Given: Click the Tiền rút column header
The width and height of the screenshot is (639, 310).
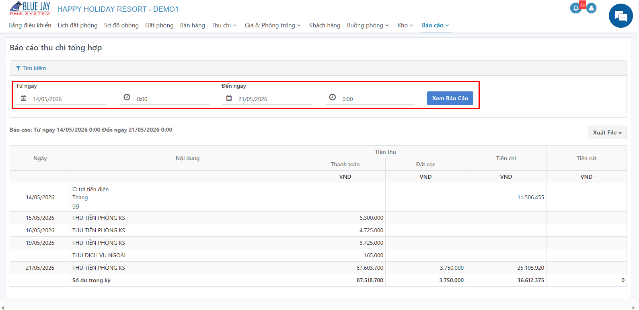Looking at the screenshot, I should point(586,158).
